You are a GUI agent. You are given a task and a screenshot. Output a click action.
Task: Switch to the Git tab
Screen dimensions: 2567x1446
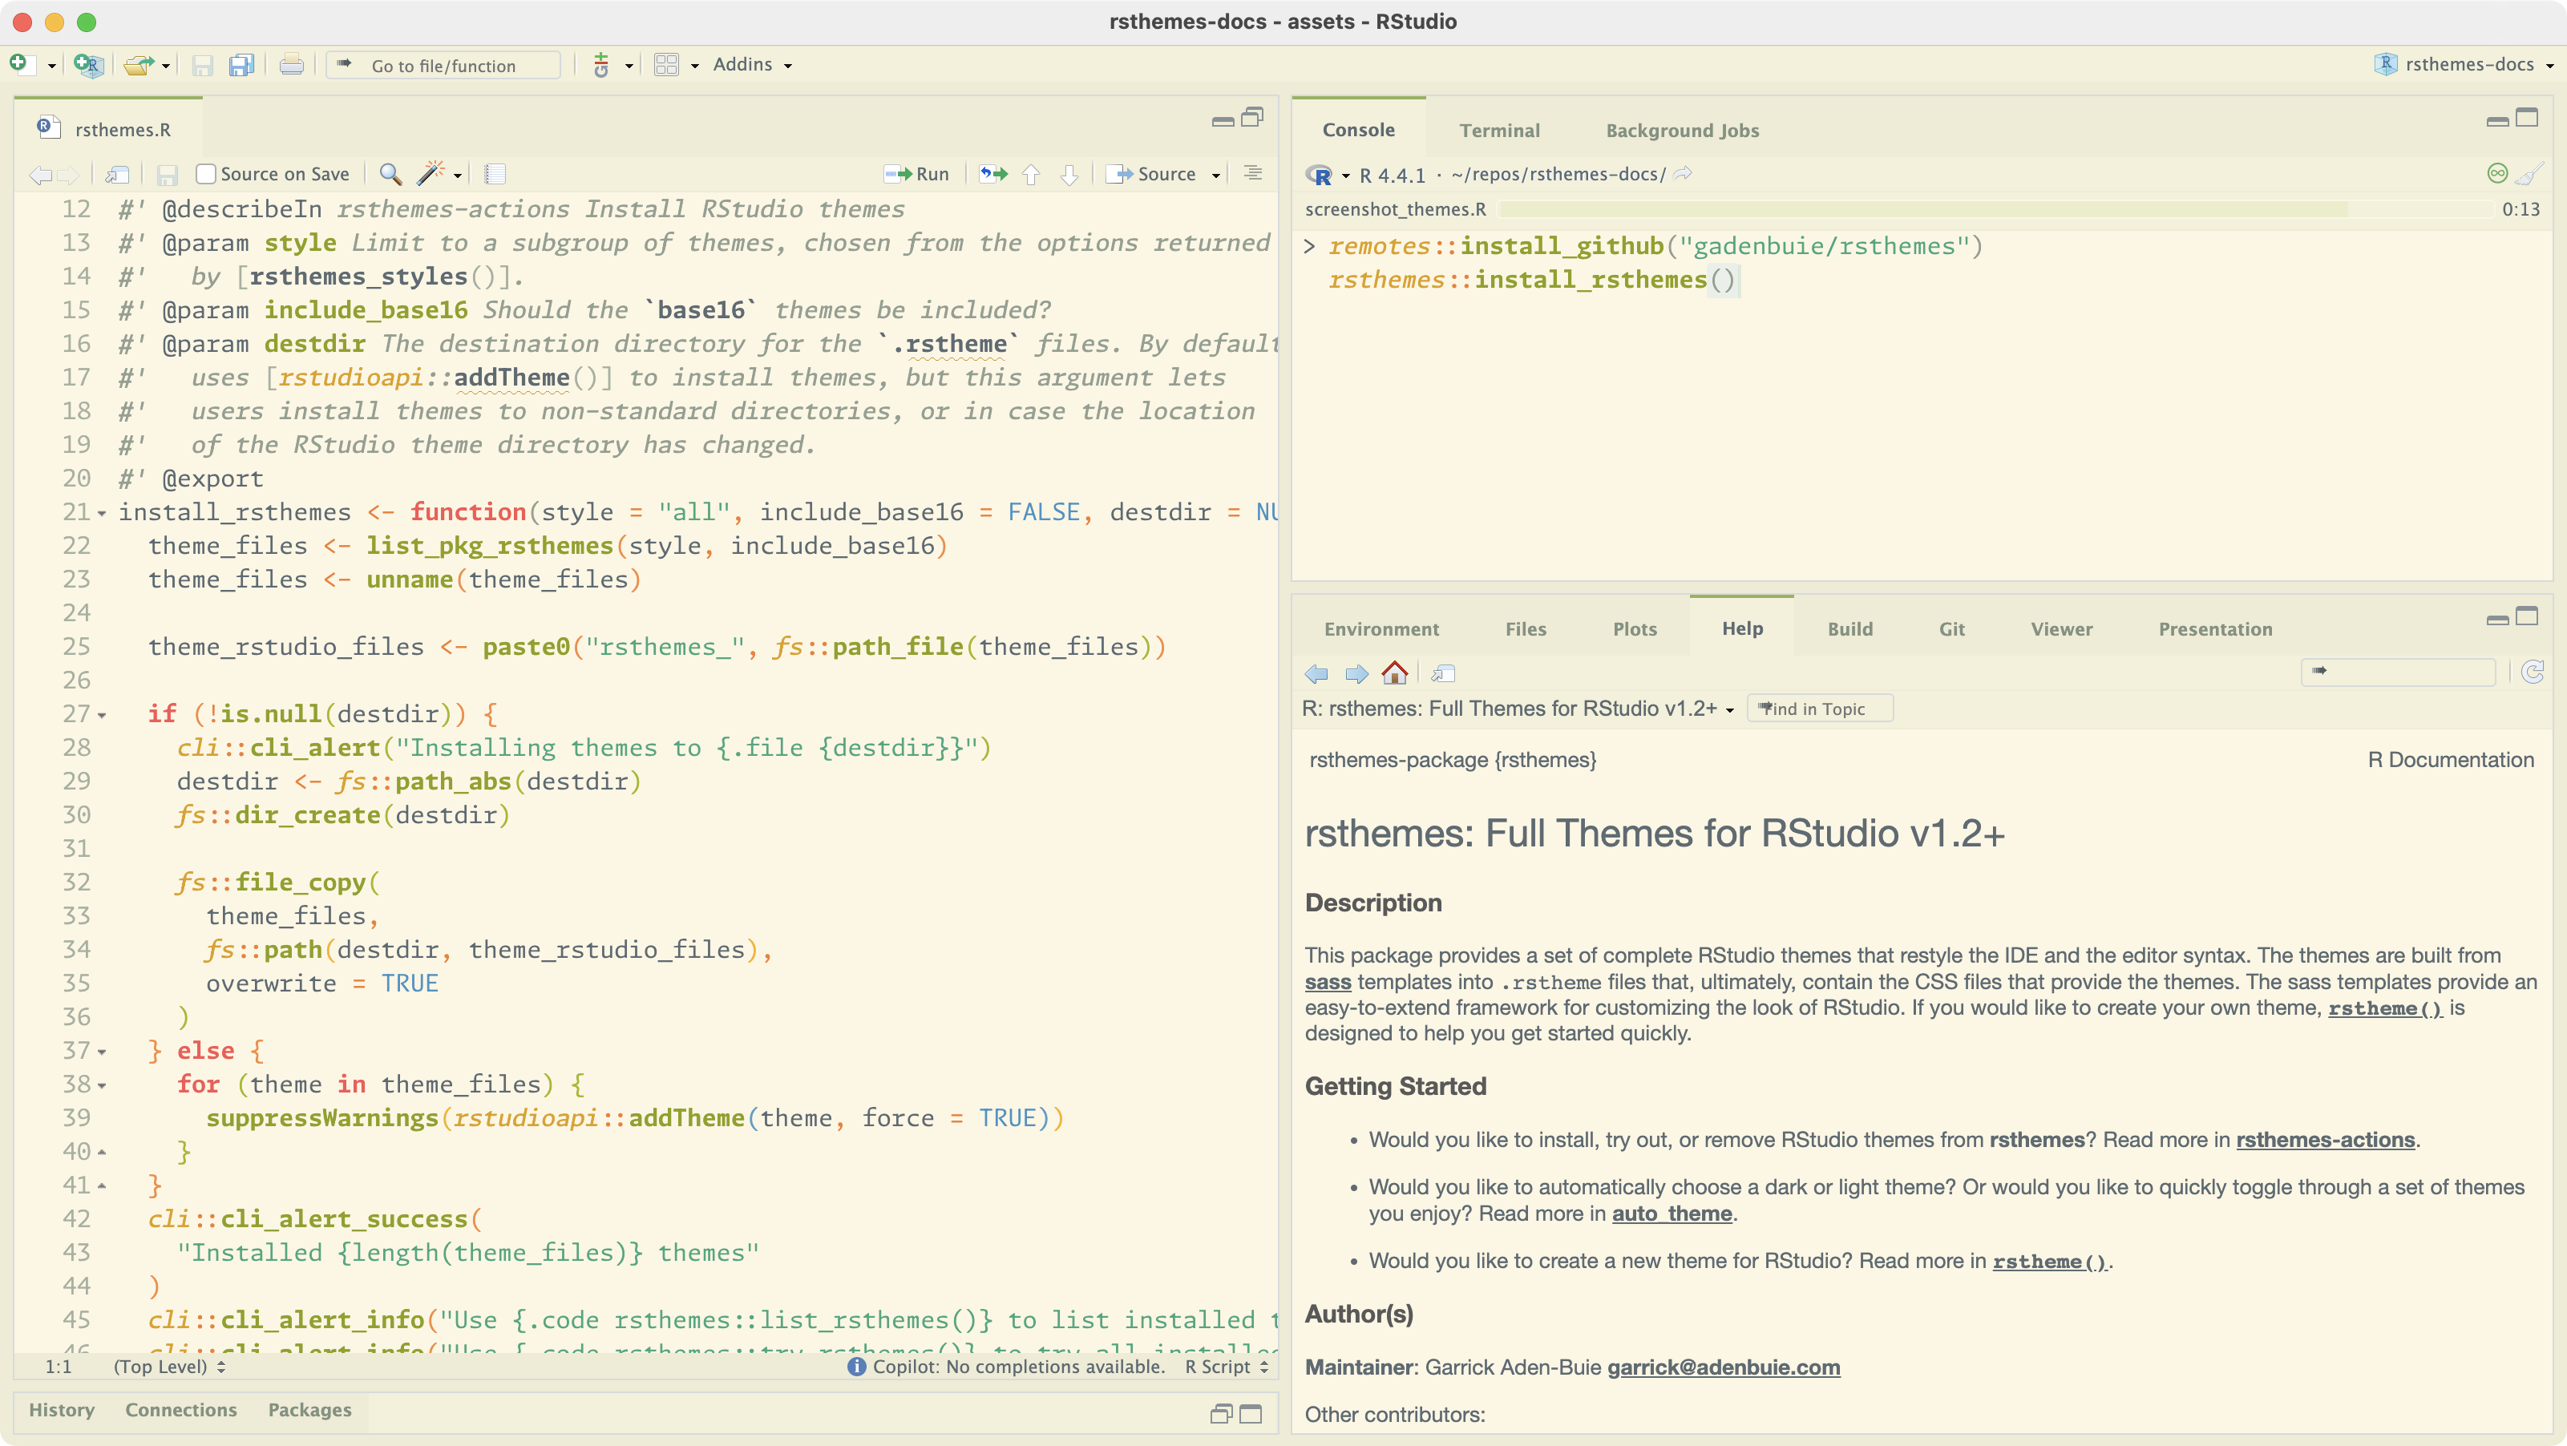tap(1951, 629)
